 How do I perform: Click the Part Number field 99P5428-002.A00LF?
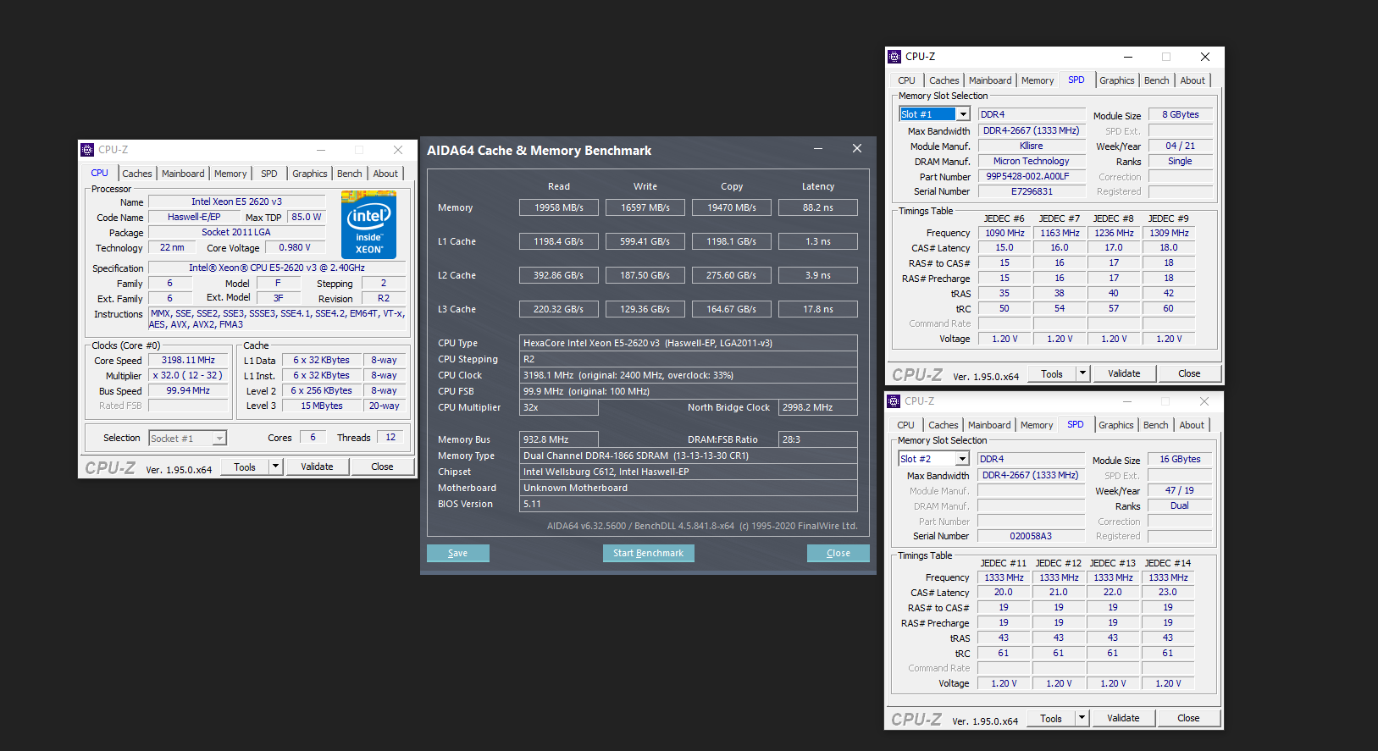pos(1032,177)
